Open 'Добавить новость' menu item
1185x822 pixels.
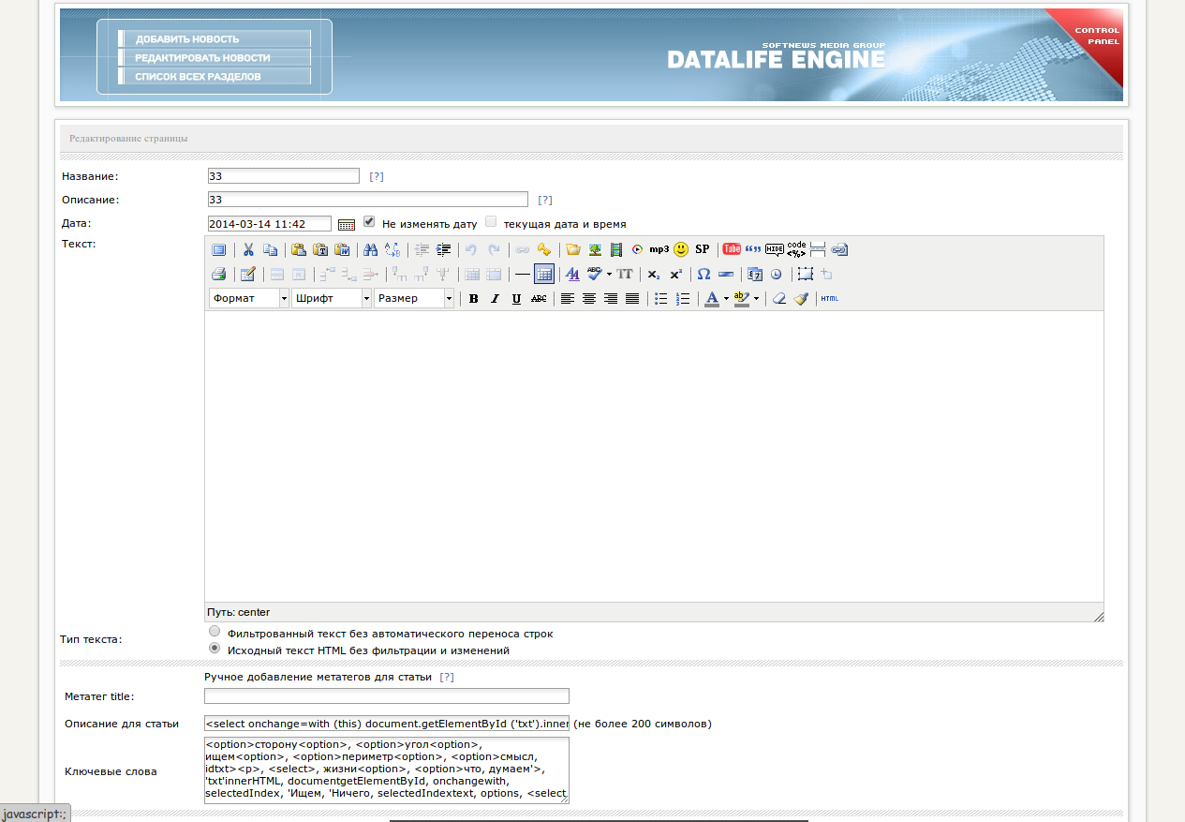pyautogui.click(x=187, y=39)
